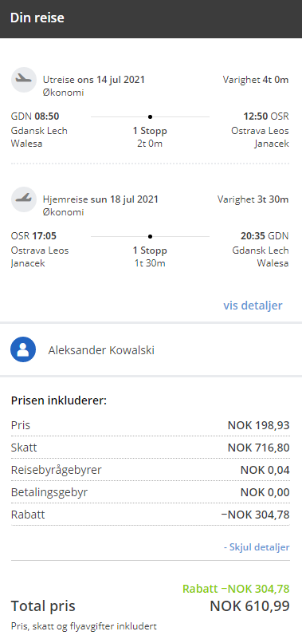Collapse price breakdown with Skjul detaljer
Image resolution: width=302 pixels, height=643 pixels.
pyautogui.click(x=257, y=547)
